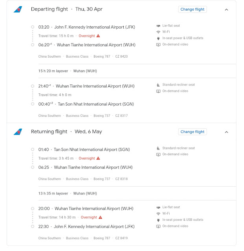Viewport: 244px width, 251px height.
Task: Click the Departing flight Thu, 30 Apr header
Action: pyautogui.click(x=67, y=9)
